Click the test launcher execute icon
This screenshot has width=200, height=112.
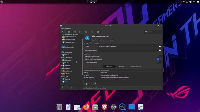click(x=92, y=32)
